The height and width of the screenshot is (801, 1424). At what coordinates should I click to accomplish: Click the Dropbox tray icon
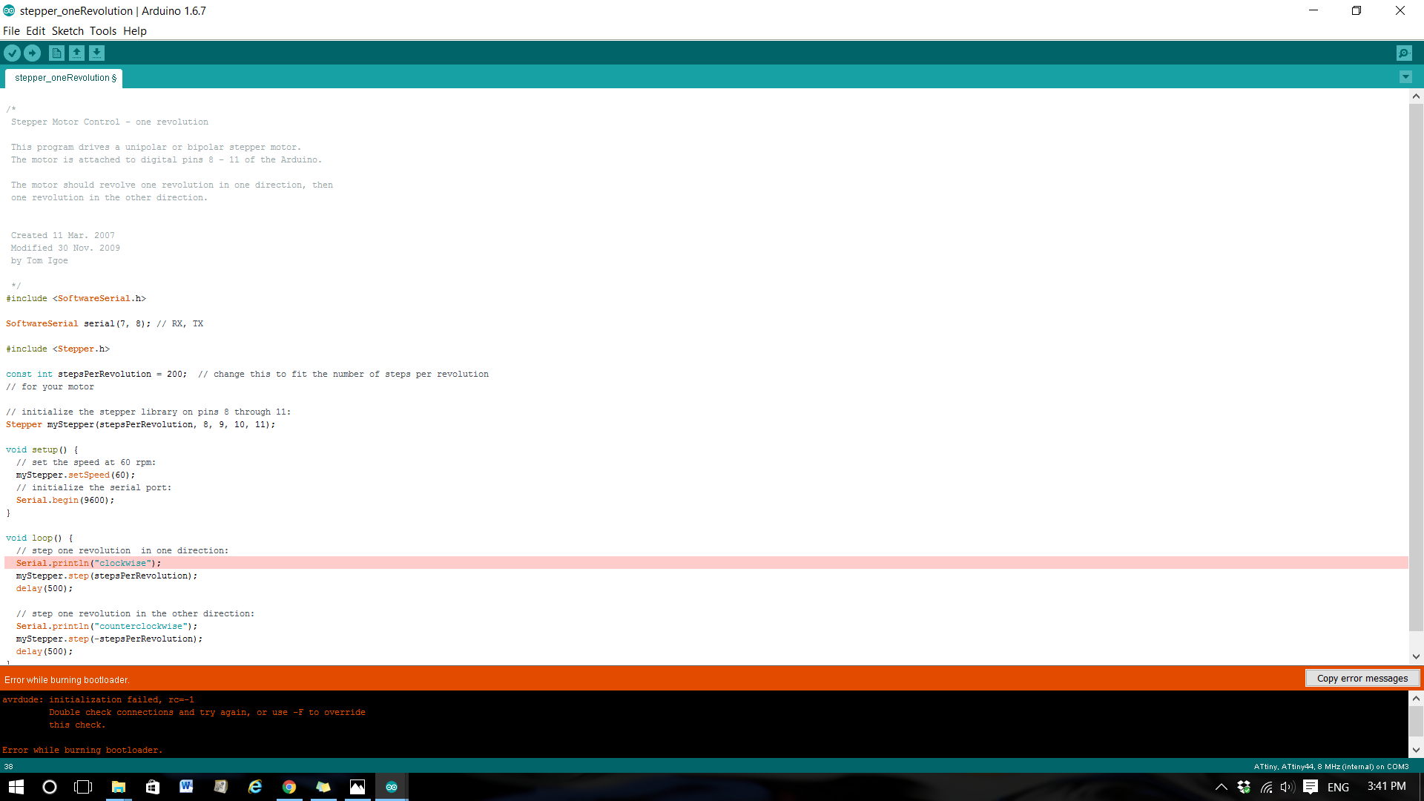coord(1244,787)
